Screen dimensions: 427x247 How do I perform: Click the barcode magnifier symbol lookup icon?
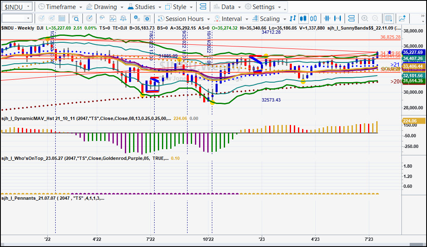tap(75, 18)
